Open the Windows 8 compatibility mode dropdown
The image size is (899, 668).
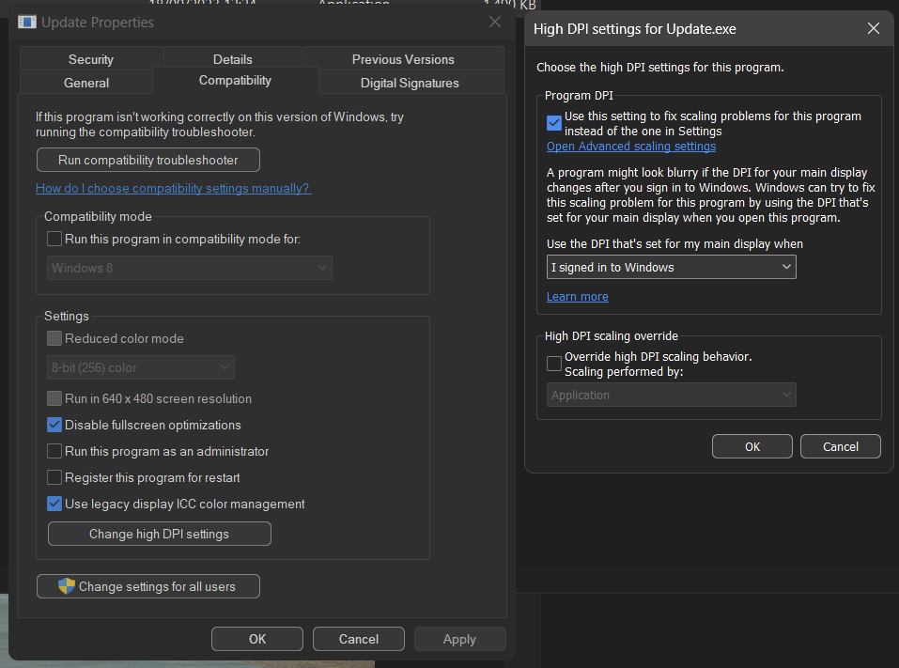(x=190, y=268)
